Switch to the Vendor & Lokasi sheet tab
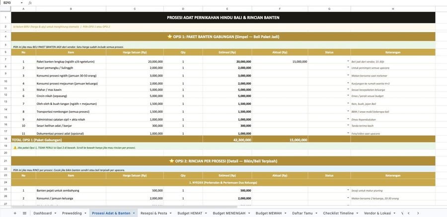The width and height of the screenshot is (447, 217). pyautogui.click(x=377, y=214)
